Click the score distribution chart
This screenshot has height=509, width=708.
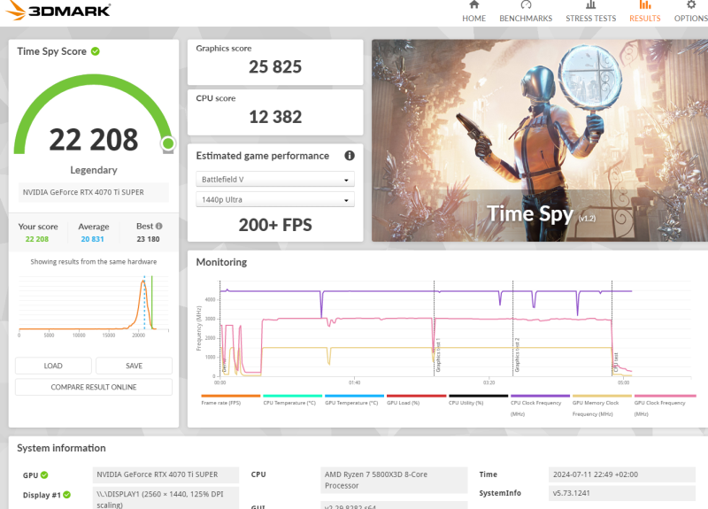click(x=94, y=305)
